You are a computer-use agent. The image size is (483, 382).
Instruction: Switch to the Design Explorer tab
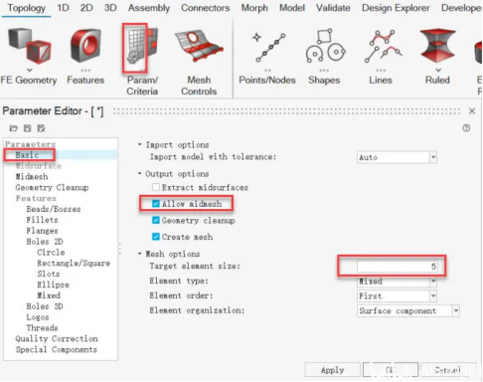tap(396, 8)
